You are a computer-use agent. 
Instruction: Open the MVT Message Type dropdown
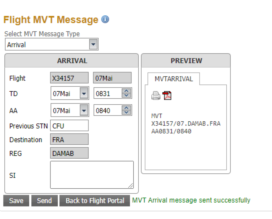pos(93,44)
